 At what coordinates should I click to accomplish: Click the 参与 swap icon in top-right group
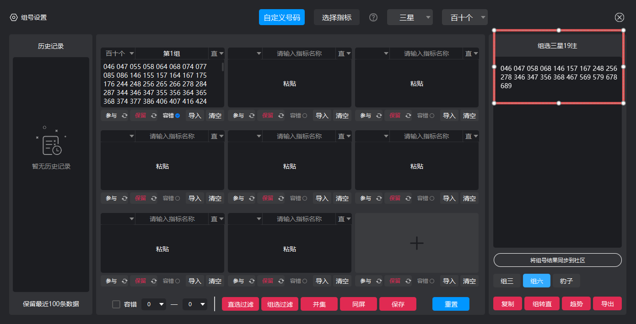[379, 116]
